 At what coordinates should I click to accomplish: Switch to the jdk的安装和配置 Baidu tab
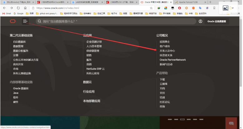[x=87, y=2]
